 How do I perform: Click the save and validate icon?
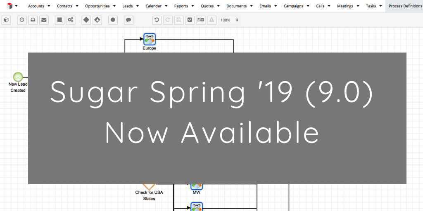[201, 20]
